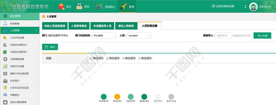Click the Admin user avatar
The height and width of the screenshot is (105, 276).
tap(253, 7)
